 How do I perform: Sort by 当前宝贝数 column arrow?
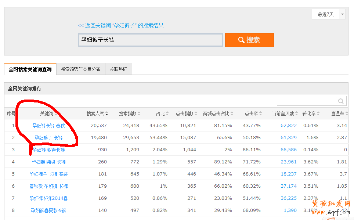(x=296, y=114)
